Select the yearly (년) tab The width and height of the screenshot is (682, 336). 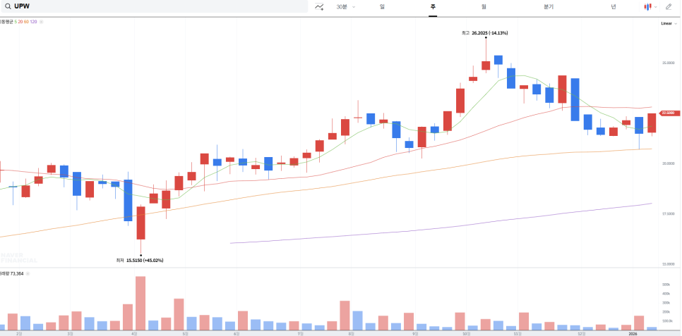click(x=614, y=6)
